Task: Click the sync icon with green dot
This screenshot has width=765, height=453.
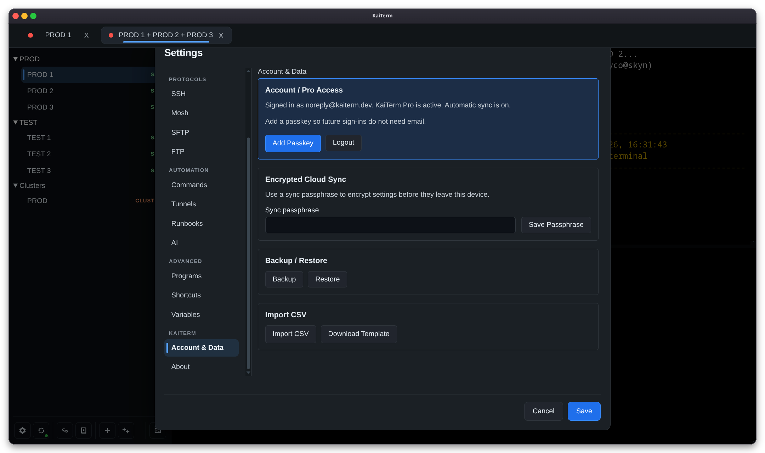Action: tap(41, 430)
